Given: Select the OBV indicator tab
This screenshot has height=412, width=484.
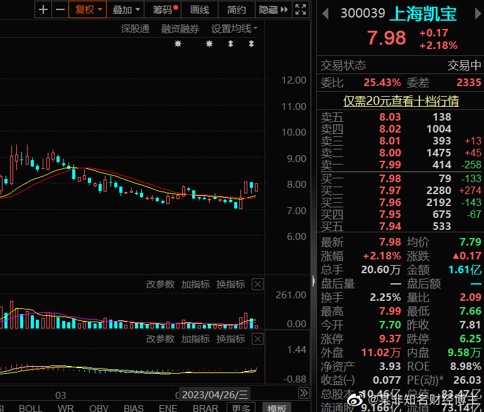Looking at the screenshot, I should (99, 408).
